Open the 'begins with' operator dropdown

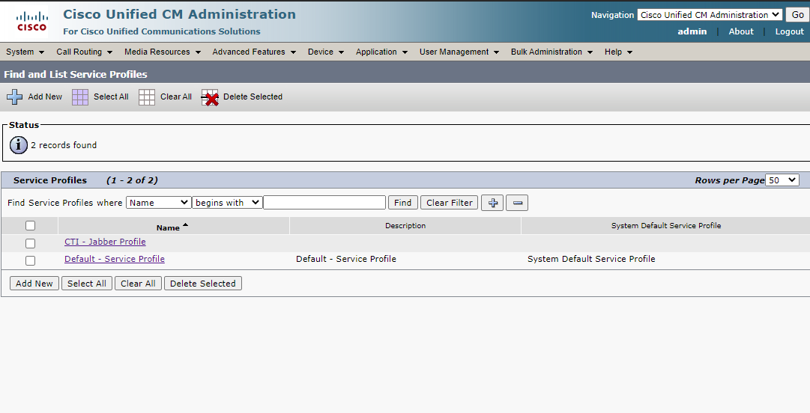point(227,203)
